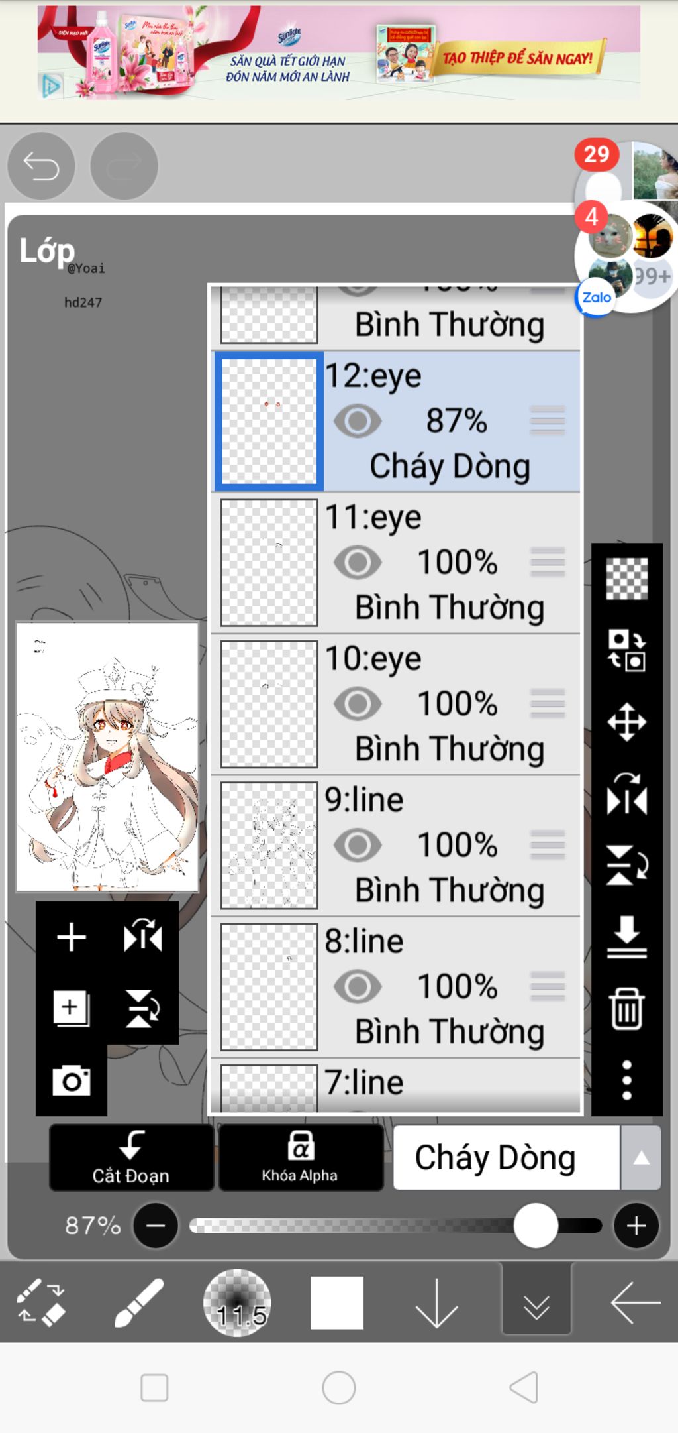Add a new layer with plus icon
This screenshot has width=678, height=1433.
[x=72, y=937]
